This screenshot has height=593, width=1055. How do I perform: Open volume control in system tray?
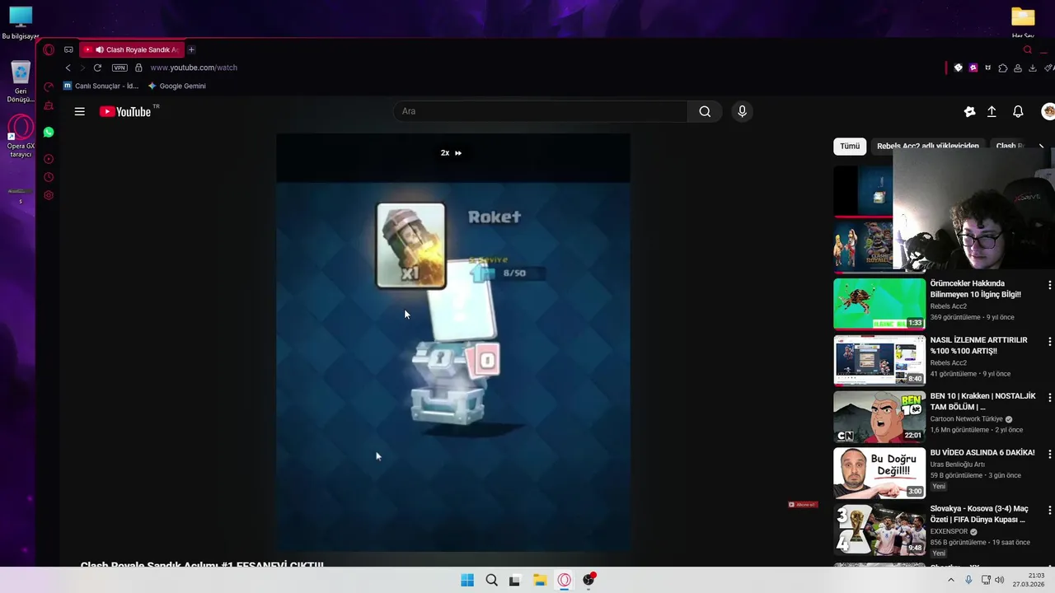[x=1000, y=580]
